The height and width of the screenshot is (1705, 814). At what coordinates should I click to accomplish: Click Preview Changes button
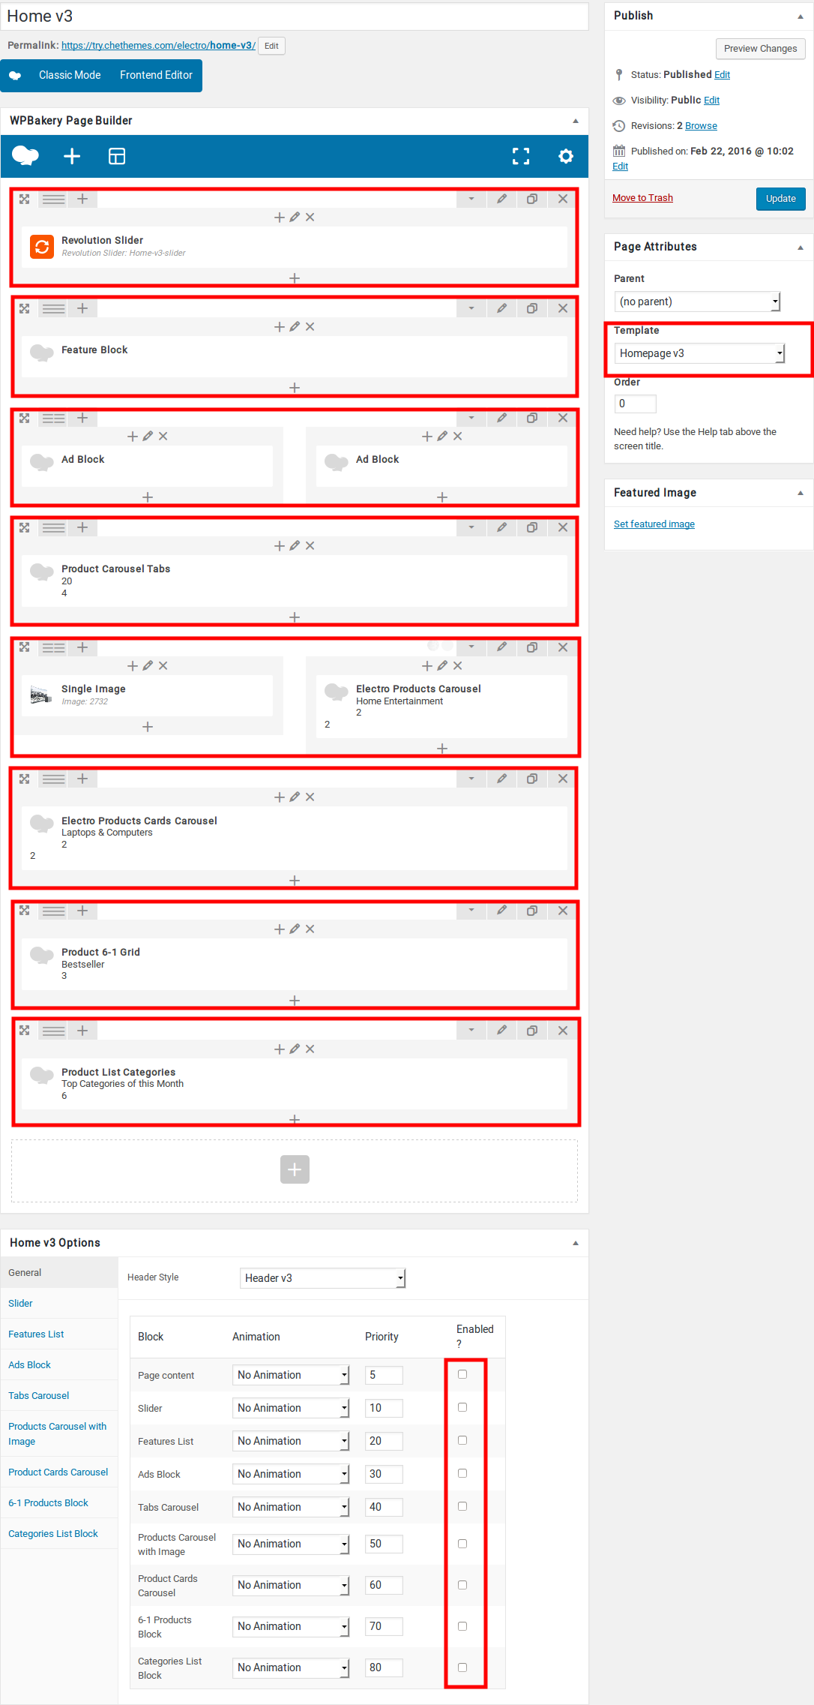(760, 49)
